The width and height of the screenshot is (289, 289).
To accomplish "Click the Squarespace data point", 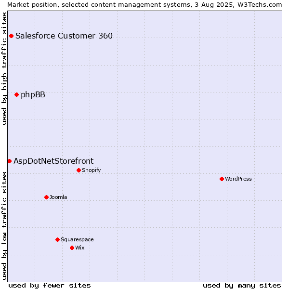I will (x=57, y=239).
